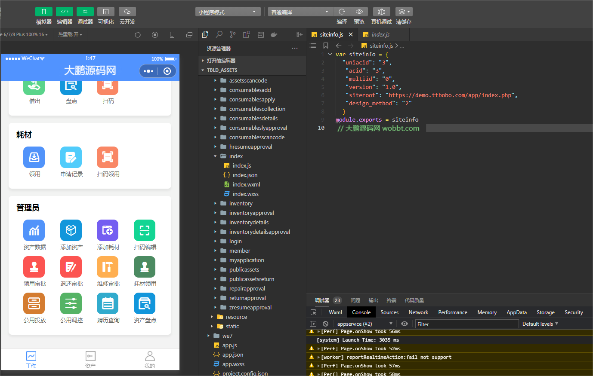Open the source control branch icon
Image resolution: width=593 pixels, height=376 pixels.
pos(233,34)
